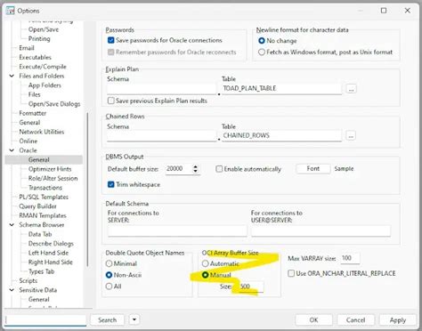Viewport: 422px width, 331px height.
Task: Click the Apply button
Action: [x=398, y=320]
